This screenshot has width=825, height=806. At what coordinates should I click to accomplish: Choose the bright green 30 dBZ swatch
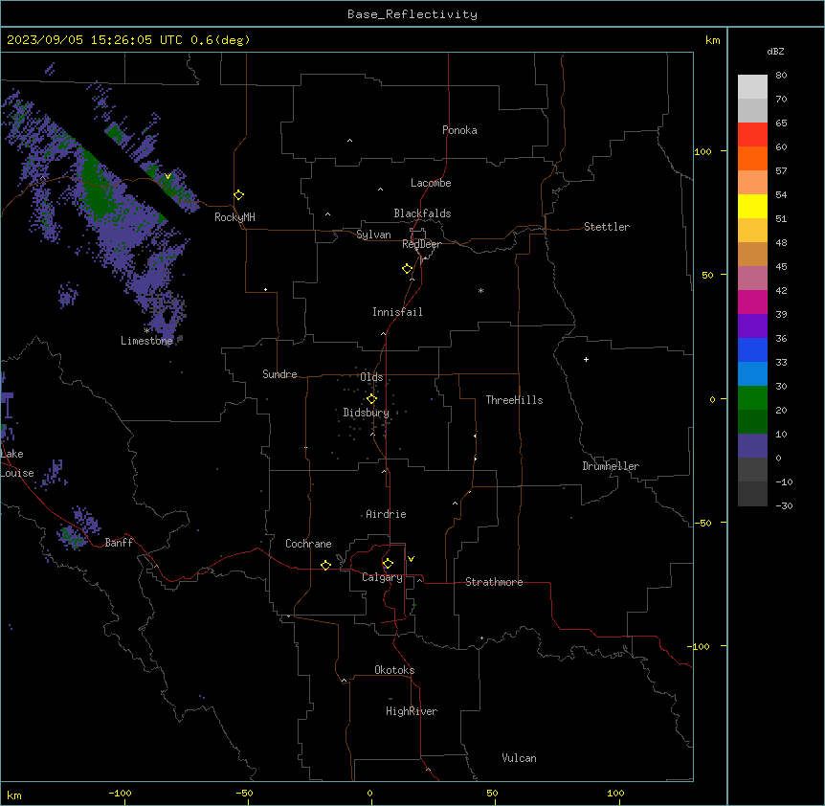[752, 398]
